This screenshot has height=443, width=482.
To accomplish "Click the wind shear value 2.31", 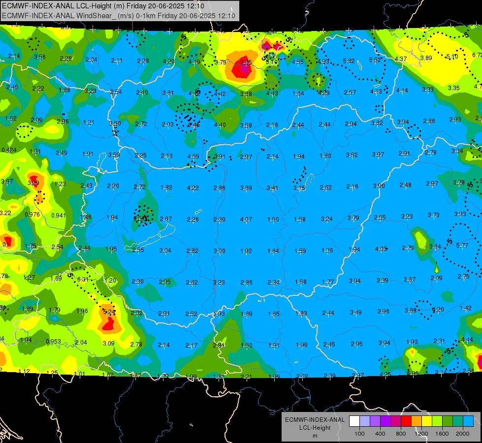I will coord(439,341).
